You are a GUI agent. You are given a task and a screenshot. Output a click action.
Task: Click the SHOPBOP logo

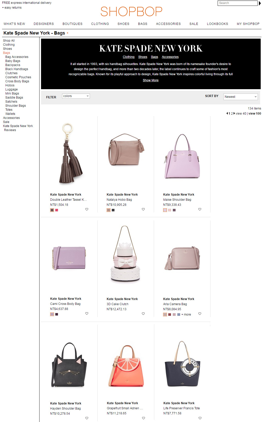[131, 11]
